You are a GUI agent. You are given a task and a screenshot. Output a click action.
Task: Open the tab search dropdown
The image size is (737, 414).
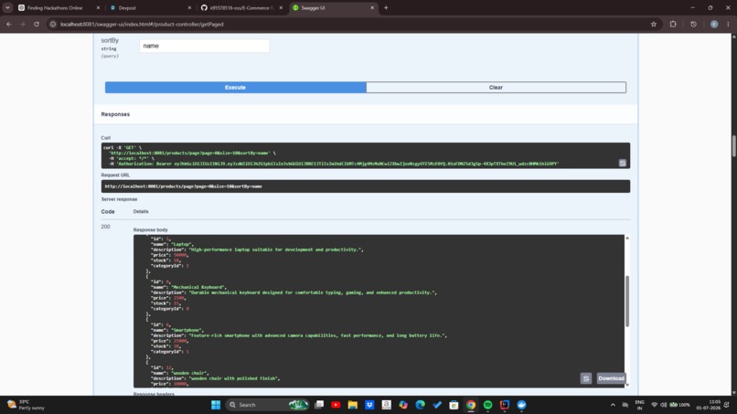[7, 8]
